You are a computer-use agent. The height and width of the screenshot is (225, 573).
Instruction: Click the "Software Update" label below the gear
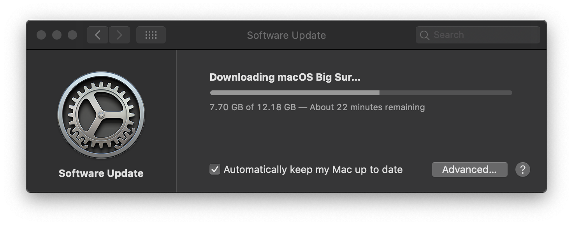click(x=101, y=173)
